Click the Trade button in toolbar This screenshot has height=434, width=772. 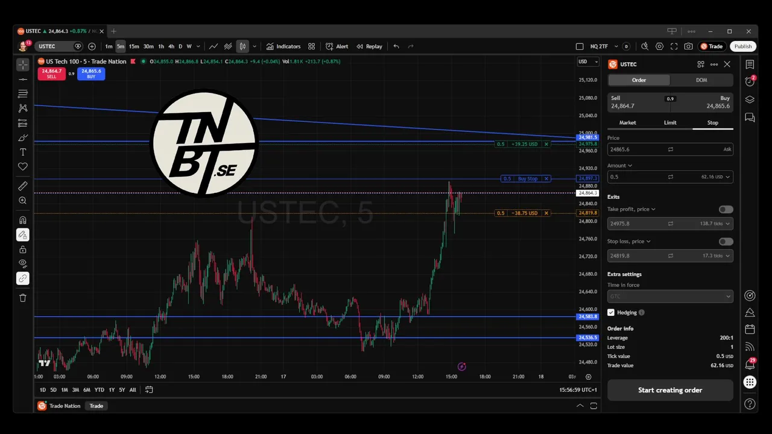(712, 46)
